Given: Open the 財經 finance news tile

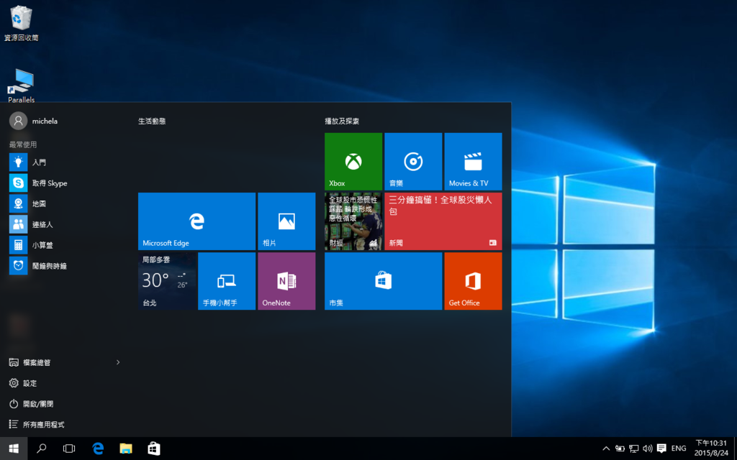Looking at the screenshot, I should [353, 221].
